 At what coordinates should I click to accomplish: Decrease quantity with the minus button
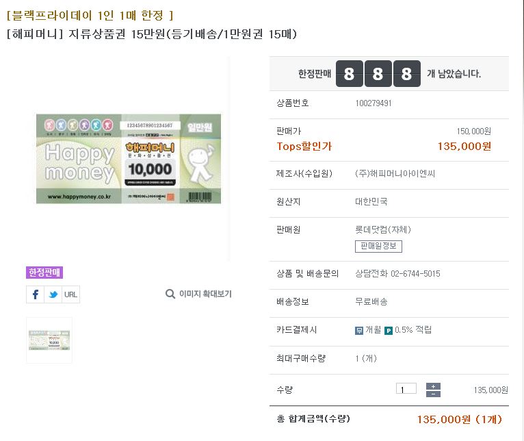pyautogui.click(x=433, y=394)
